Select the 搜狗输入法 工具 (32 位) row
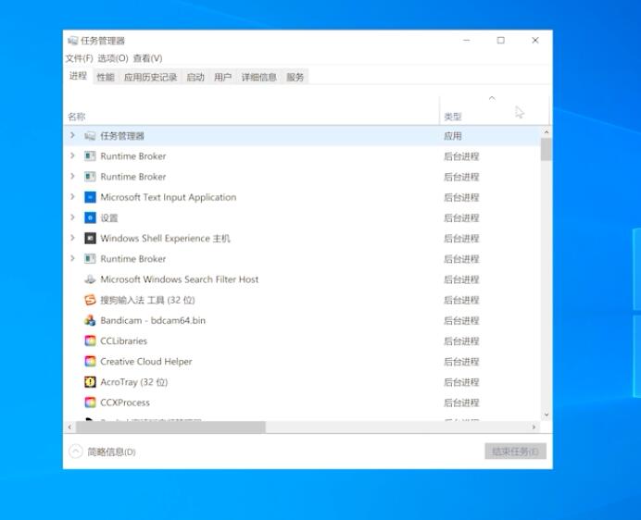Screen dimensions: 641x520 click(302, 300)
